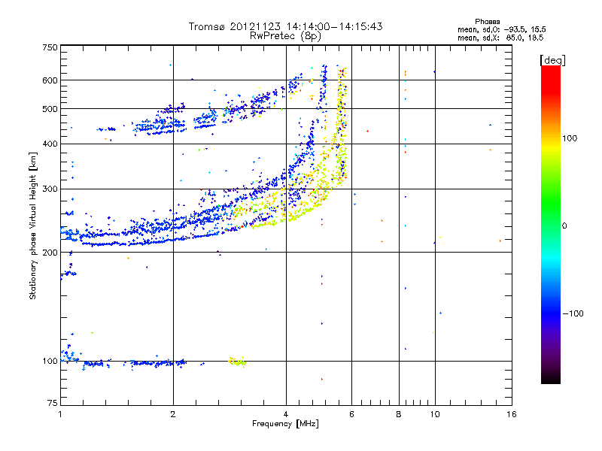Click the '16' x-axis tick label
This screenshot has height=451, width=602.
tap(512, 414)
